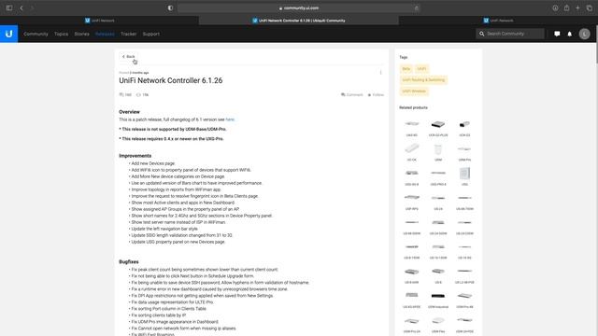Viewport: 598px width, 336px height.
Task: Click the page vertical scrollbar
Action: point(596,45)
